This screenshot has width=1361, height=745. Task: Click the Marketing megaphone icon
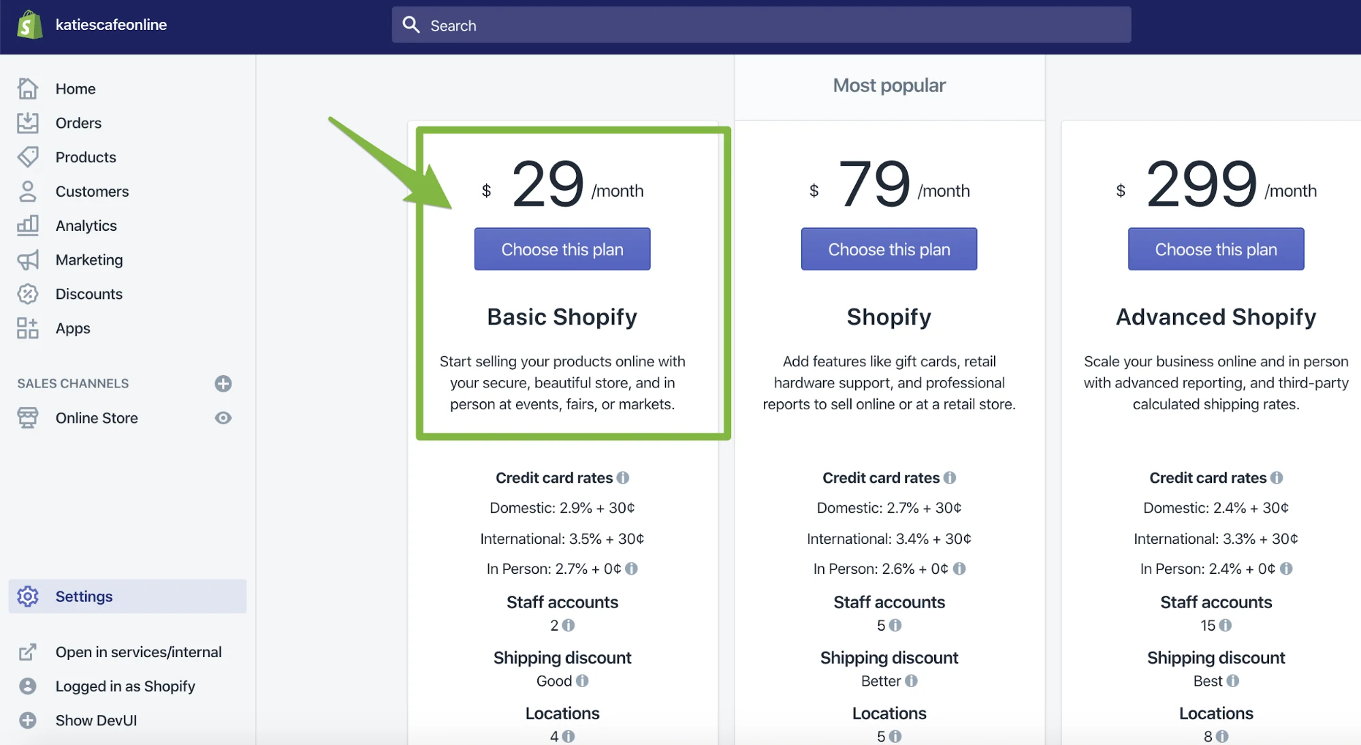tap(28, 259)
